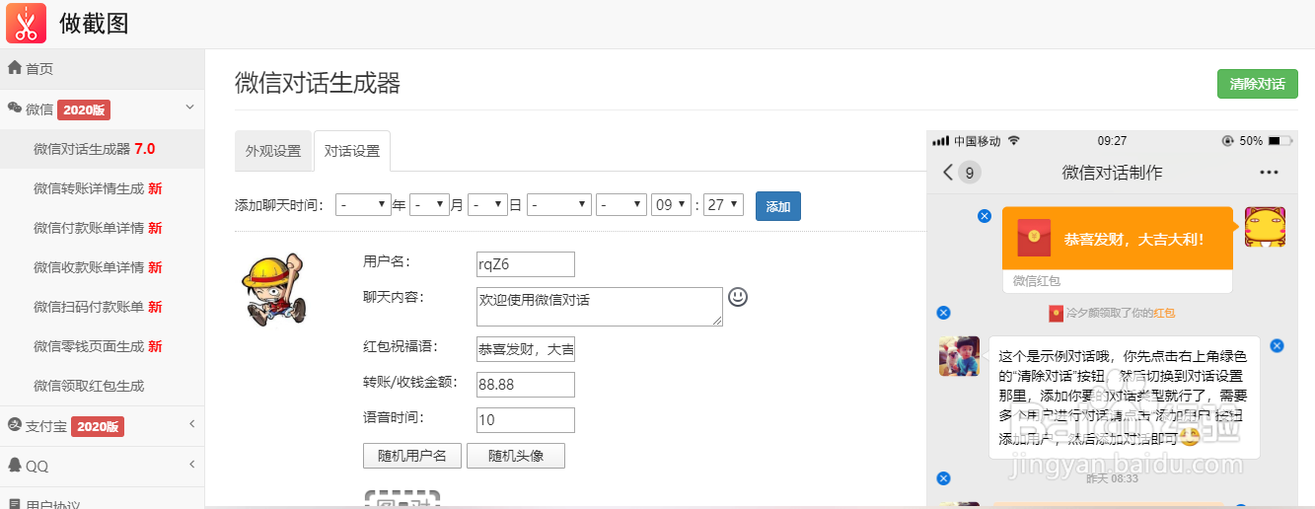
Task: Focus the 转账/收钱金额 input field
Action: pyautogui.click(x=525, y=384)
